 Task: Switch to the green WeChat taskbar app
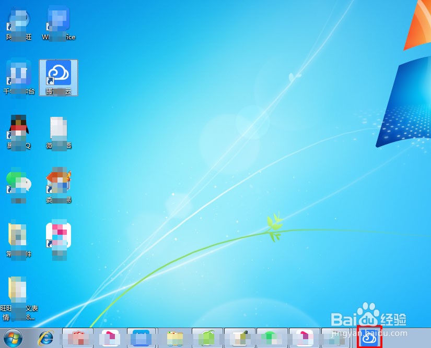[272, 338]
